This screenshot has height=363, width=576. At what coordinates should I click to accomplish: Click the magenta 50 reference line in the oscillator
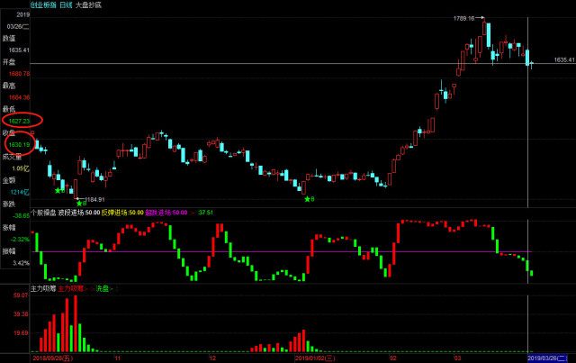(x=282, y=252)
